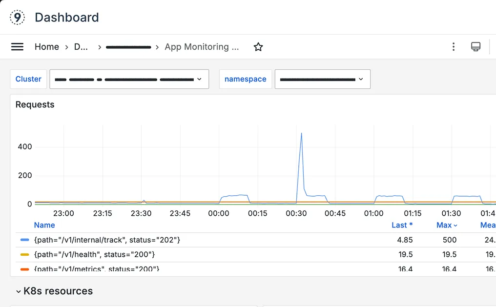
Task: Click the truncated D... breadcrumb
Action: pos(80,47)
